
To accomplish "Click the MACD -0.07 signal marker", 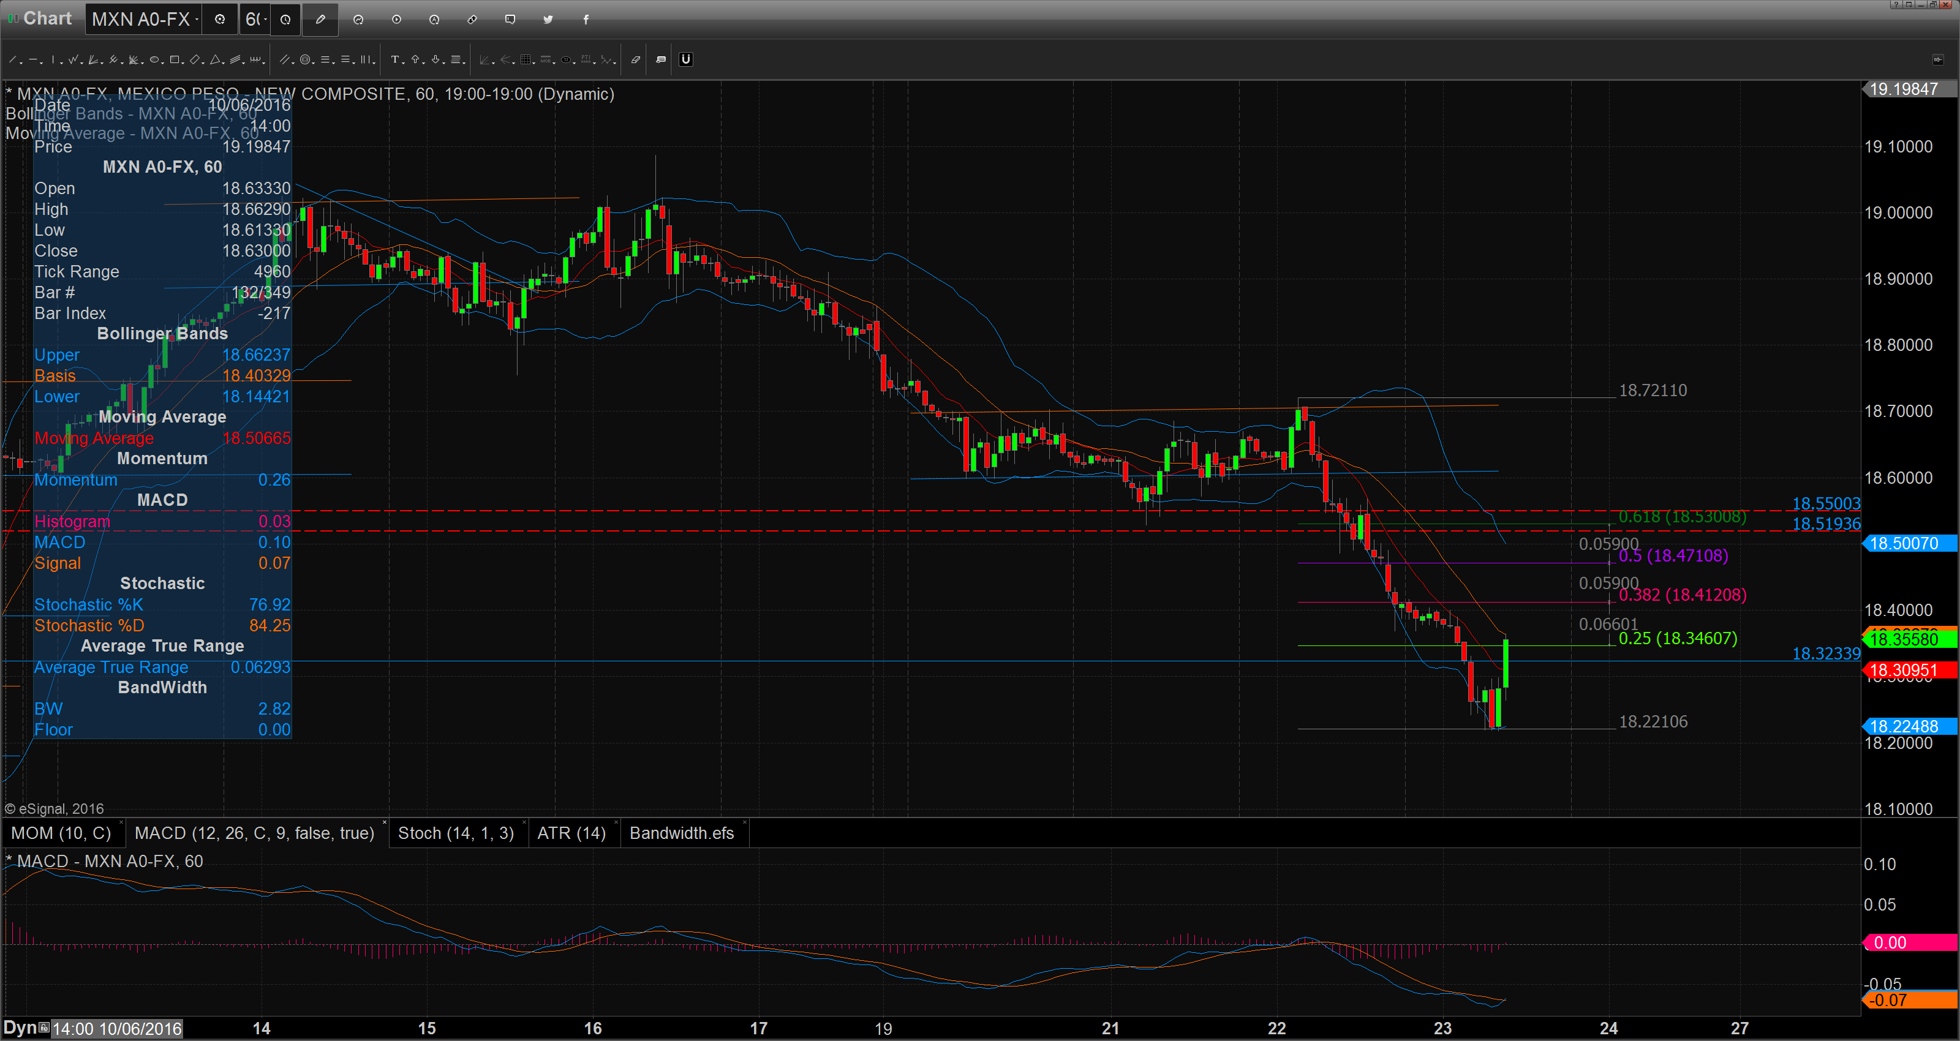I will tap(1909, 1000).
